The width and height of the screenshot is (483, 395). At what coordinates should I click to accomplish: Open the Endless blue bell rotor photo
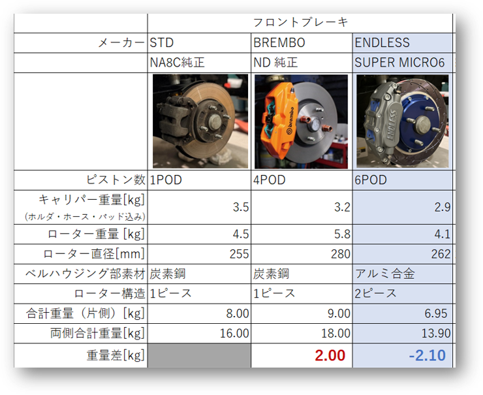402,121
